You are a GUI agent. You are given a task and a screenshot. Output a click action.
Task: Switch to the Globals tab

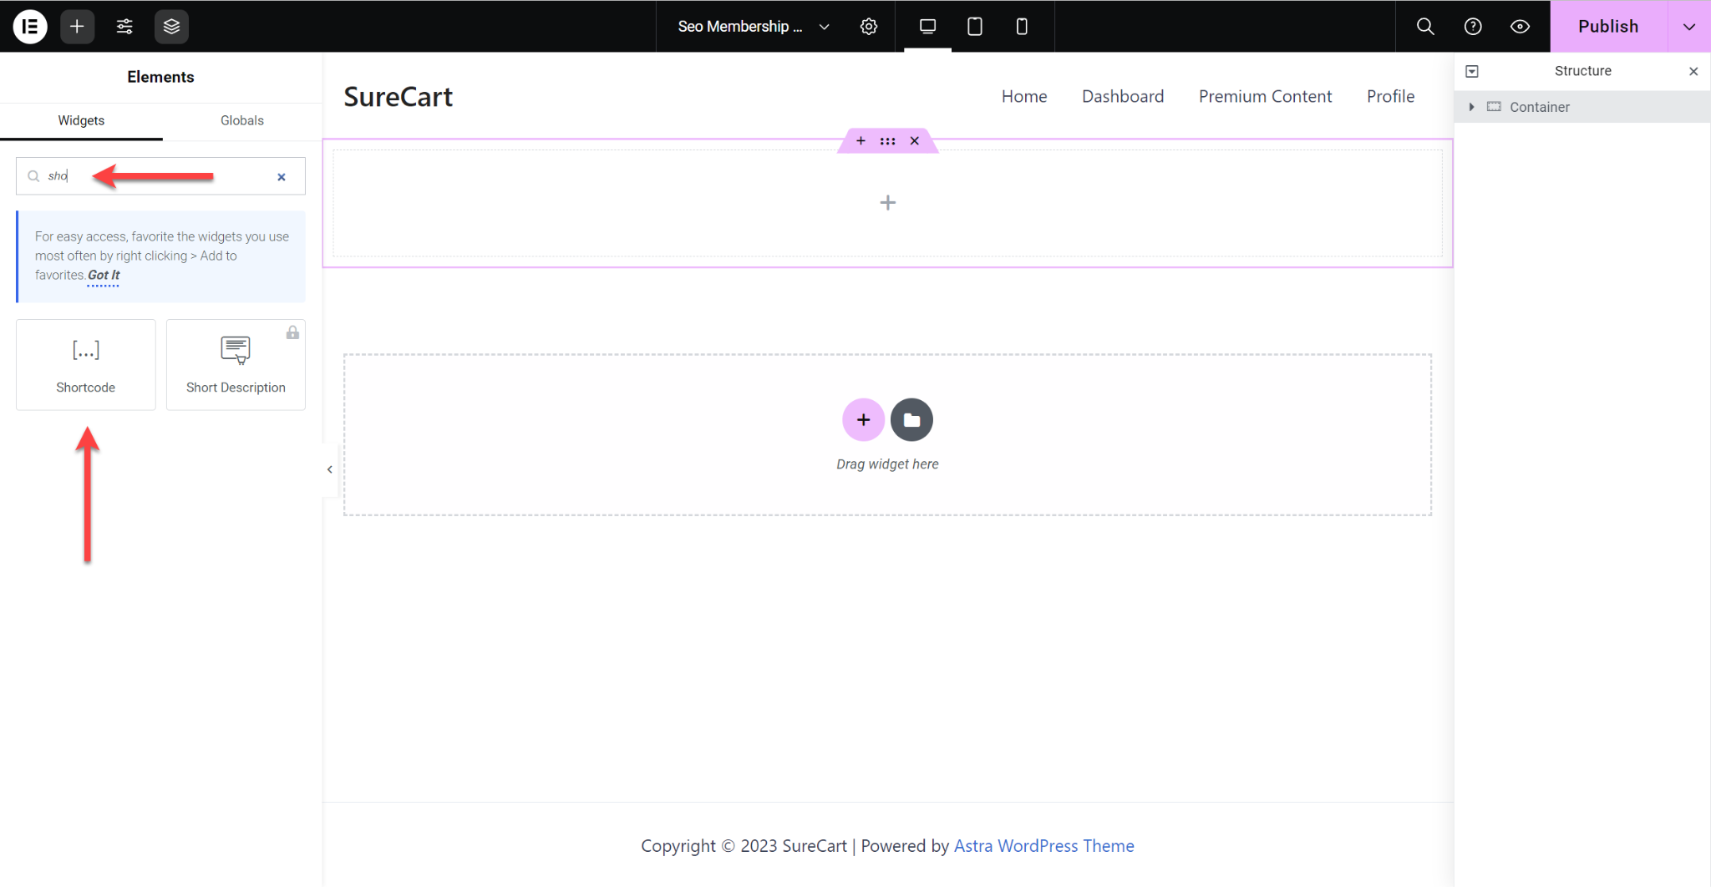[x=241, y=120]
